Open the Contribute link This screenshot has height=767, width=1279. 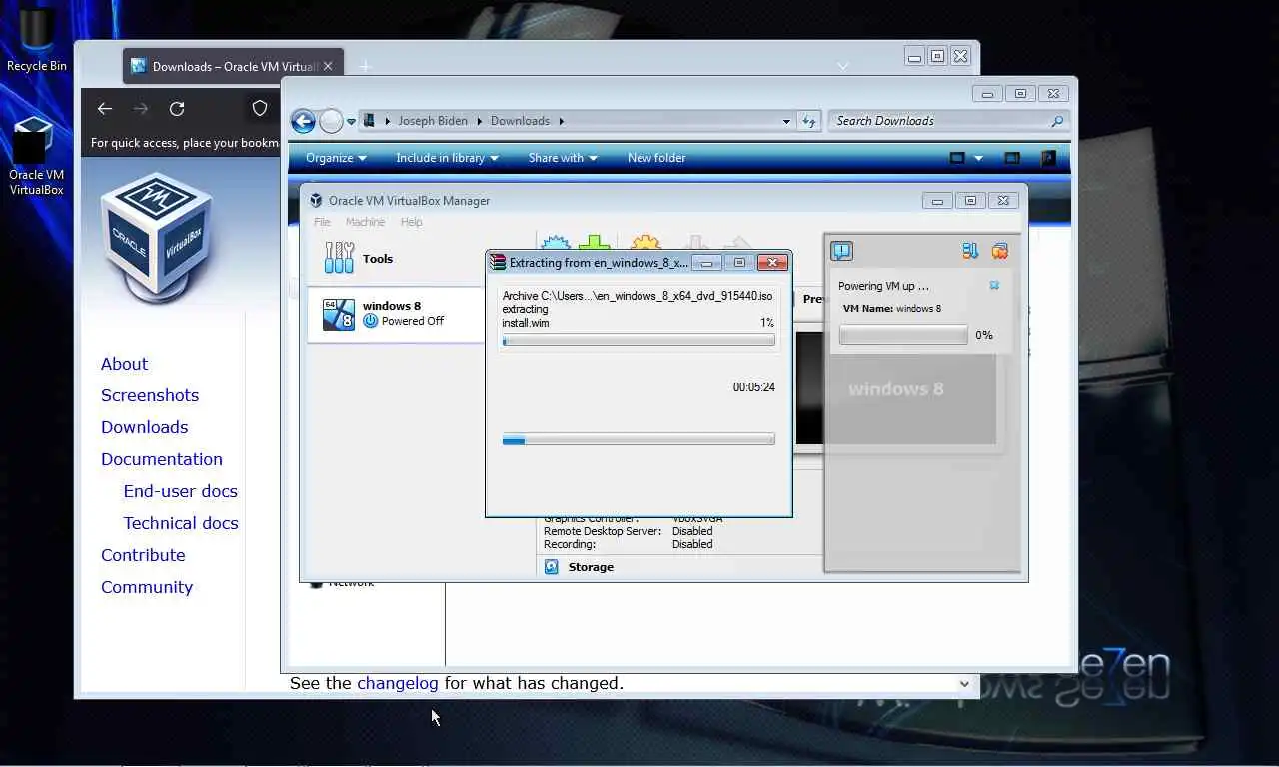[x=143, y=555]
